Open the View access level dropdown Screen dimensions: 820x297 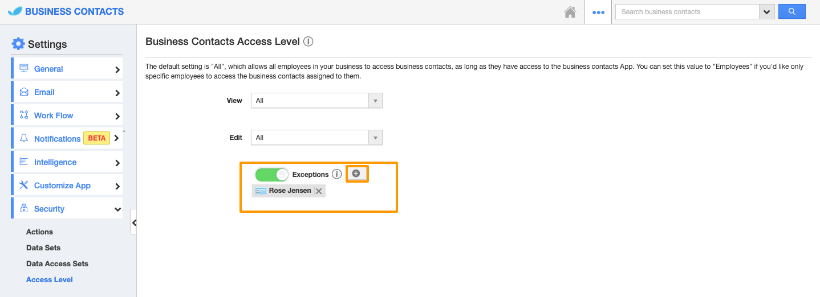pyautogui.click(x=316, y=101)
